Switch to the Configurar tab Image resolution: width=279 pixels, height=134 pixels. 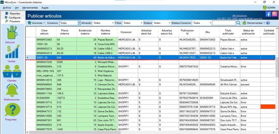(13, 18)
